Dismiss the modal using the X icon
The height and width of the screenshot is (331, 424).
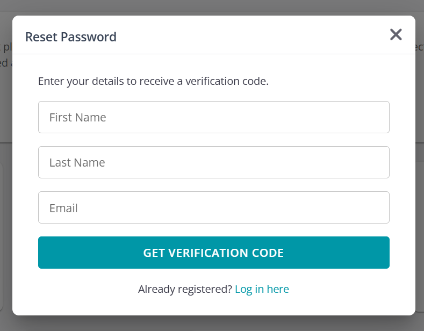396,35
